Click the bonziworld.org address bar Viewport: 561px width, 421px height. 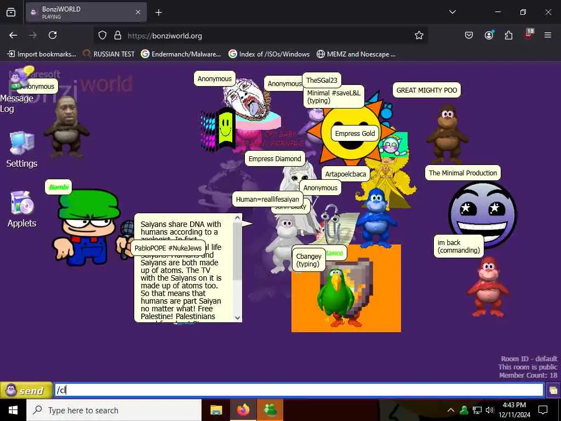point(260,36)
